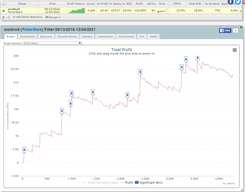Viewport: 245px width, 192px height.
Task: Click the significant win marker near 3.5K
Action: [x=24, y=150]
